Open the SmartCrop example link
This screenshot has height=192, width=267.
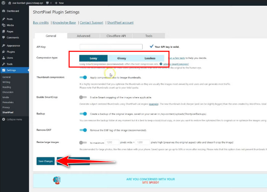tap(153, 104)
